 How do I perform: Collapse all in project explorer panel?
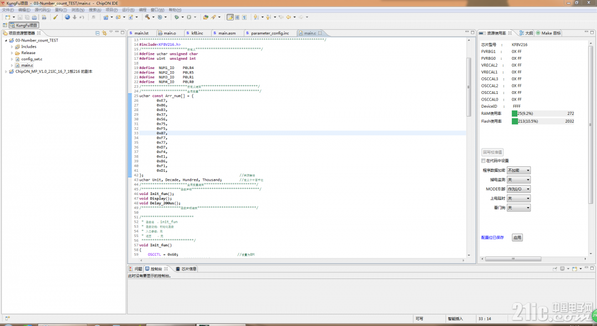tap(97, 33)
